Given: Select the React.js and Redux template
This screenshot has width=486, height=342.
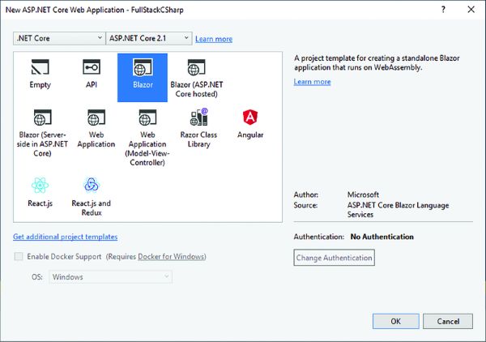Looking at the screenshot, I should [x=92, y=186].
